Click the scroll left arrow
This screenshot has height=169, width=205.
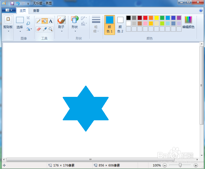click(4, 160)
